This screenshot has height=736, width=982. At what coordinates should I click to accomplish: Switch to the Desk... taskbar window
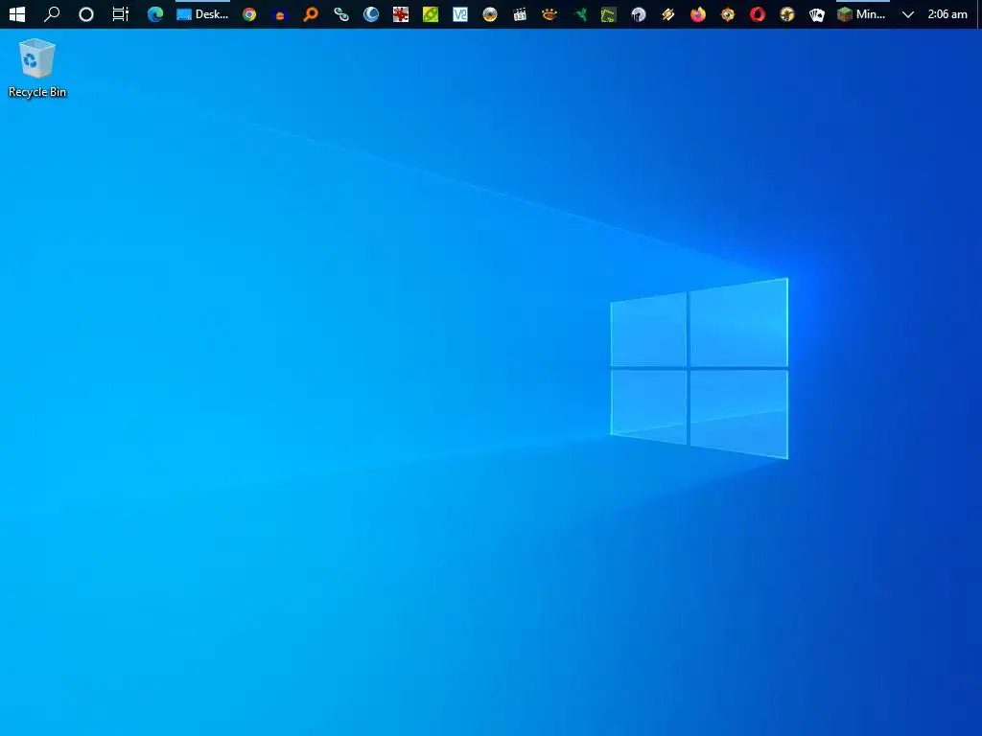point(203,13)
